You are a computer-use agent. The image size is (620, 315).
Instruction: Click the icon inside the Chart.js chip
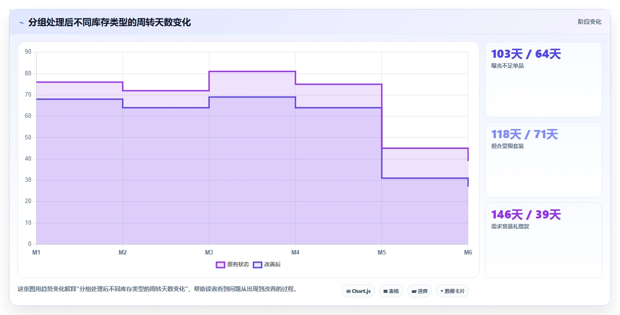[x=348, y=292]
